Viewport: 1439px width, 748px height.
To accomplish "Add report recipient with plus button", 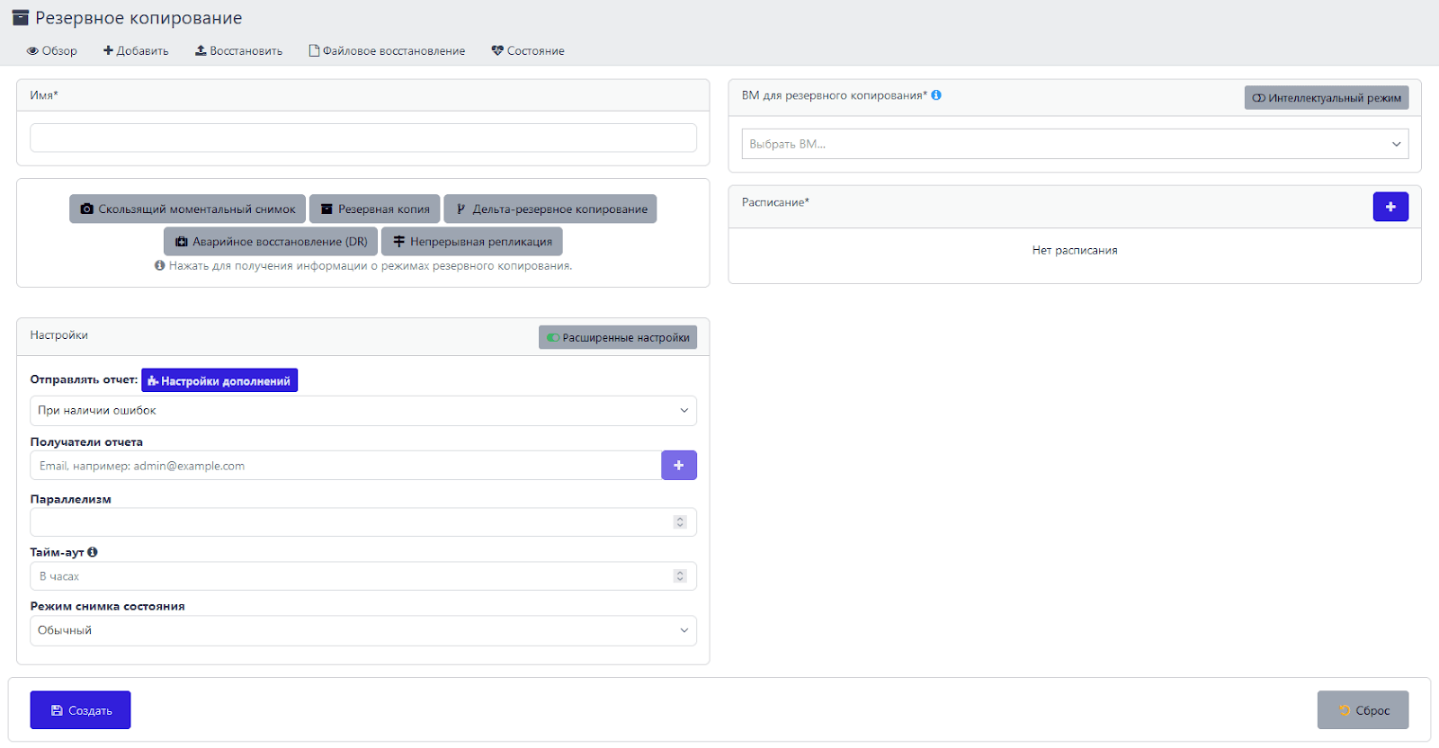I will (x=678, y=466).
